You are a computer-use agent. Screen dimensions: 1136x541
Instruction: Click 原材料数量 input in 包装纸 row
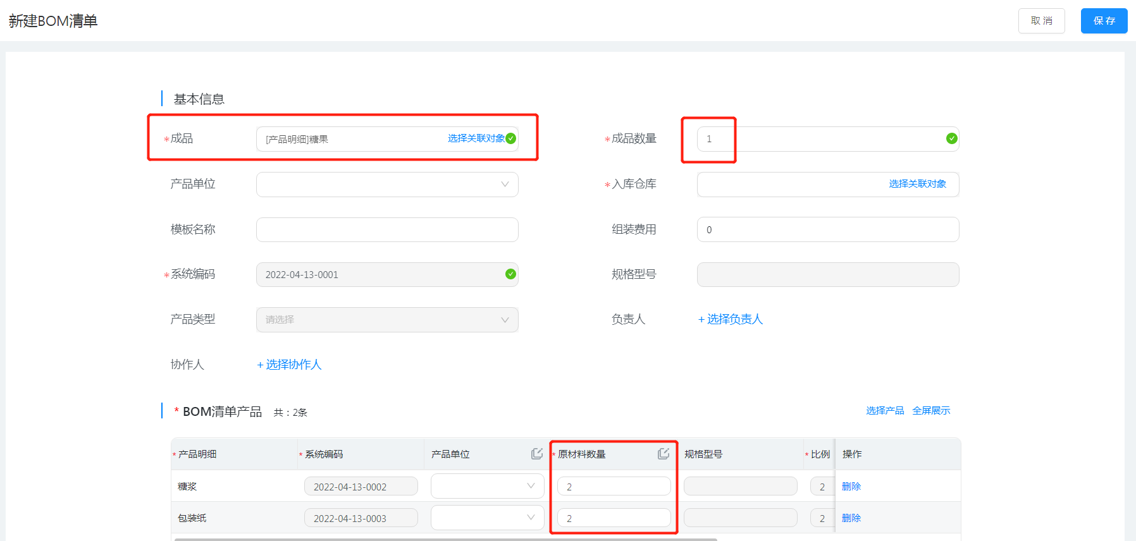pos(614,518)
